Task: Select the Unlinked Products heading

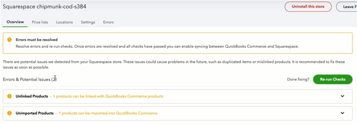Action: point(32,96)
